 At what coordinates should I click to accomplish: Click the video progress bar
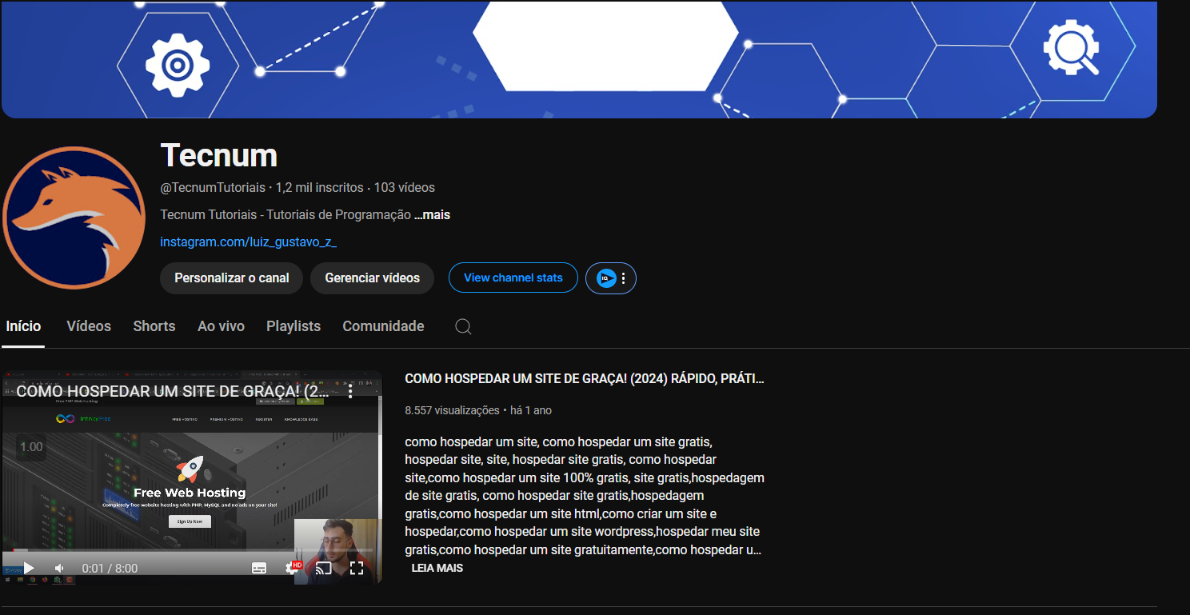[192, 551]
